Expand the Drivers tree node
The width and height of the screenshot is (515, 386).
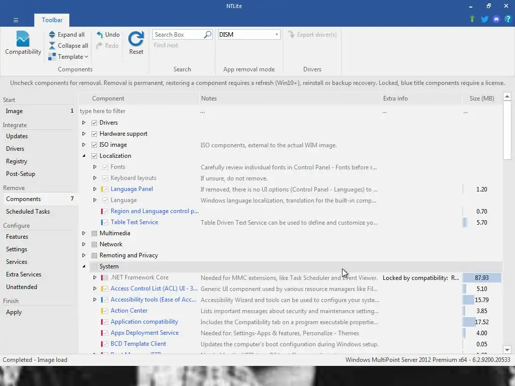(84, 123)
